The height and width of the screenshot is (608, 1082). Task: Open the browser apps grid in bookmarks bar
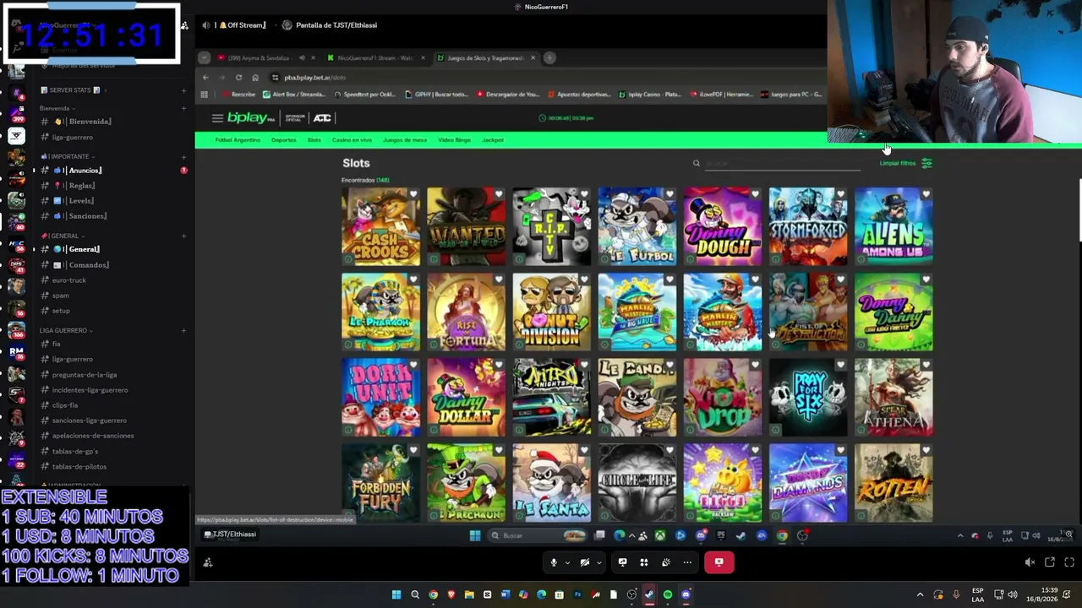tap(204, 95)
